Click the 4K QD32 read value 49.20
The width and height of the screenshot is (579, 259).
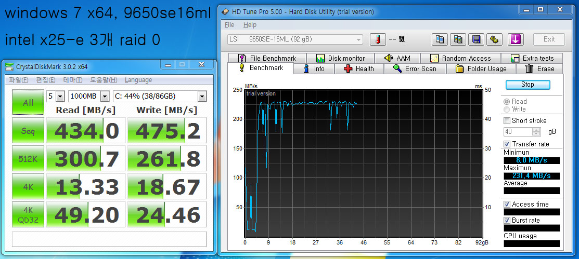pos(86,214)
